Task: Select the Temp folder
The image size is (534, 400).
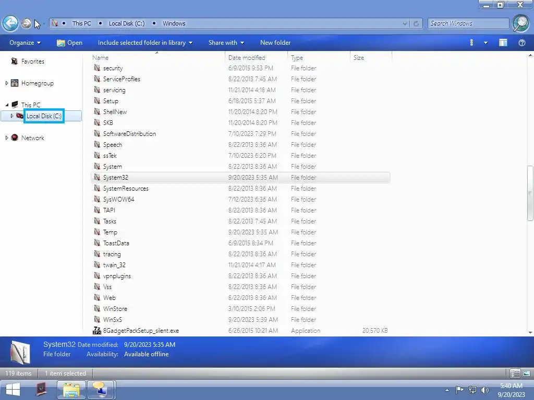Action: click(x=110, y=232)
